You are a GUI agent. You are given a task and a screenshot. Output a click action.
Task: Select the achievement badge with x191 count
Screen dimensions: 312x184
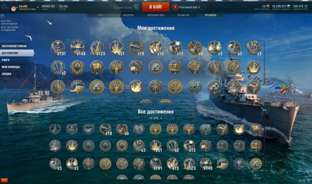tap(58, 48)
